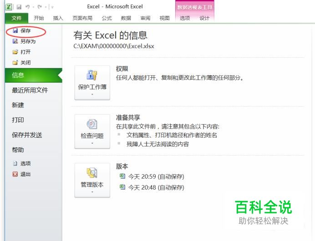Click the Undo arrow in quick access toolbar
Screen dimensions: 315x241
coord(28,7)
